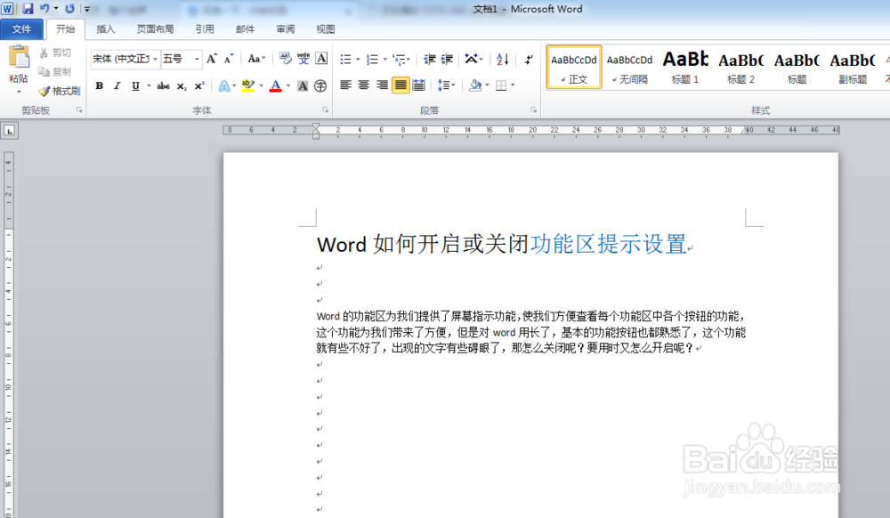890x518 pixels.
Task: Open the Paragraph dialog launcher
Action: (533, 110)
